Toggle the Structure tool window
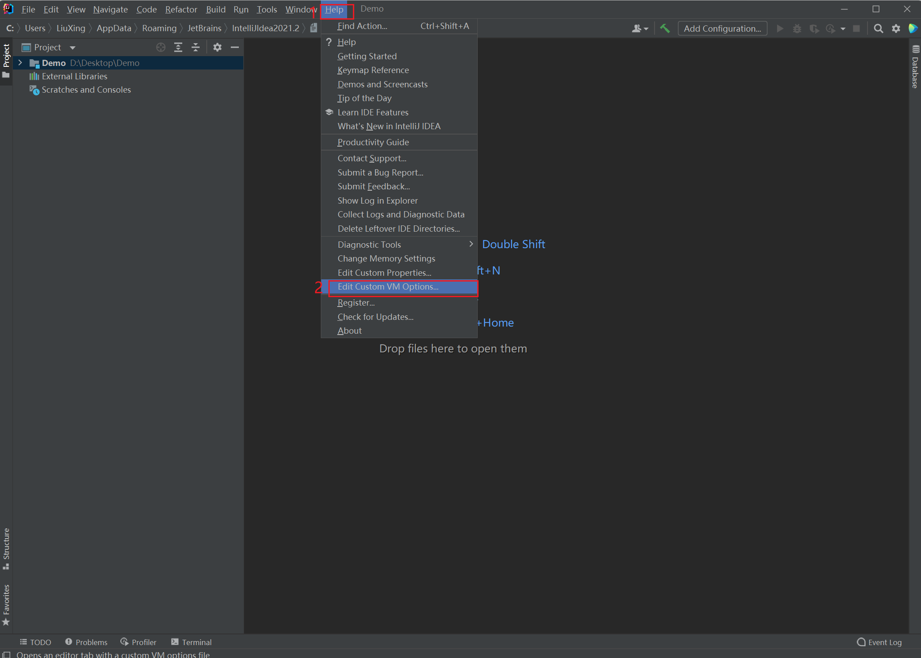This screenshot has height=658, width=921. coord(6,548)
